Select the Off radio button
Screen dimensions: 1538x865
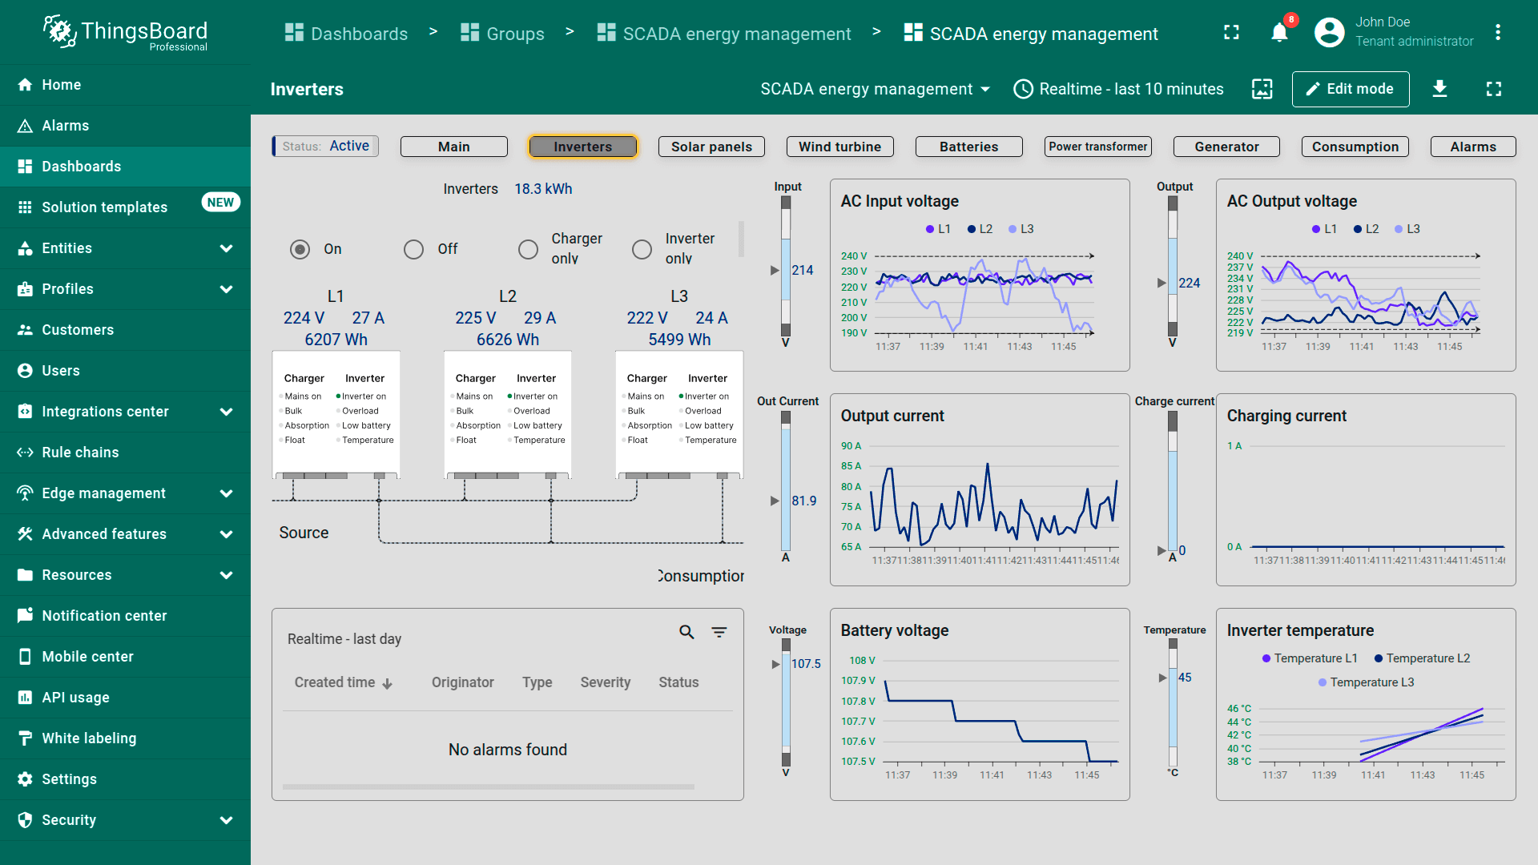tap(413, 249)
